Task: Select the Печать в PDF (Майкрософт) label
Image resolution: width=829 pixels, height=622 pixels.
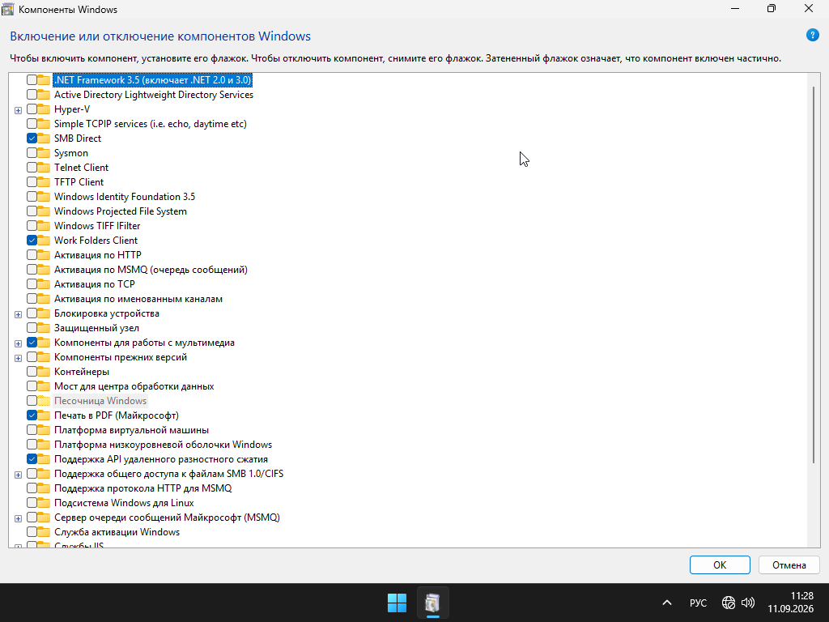Action: [x=117, y=415]
